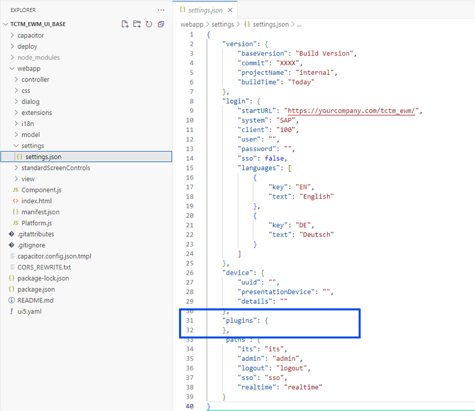The height and width of the screenshot is (411, 475).
Task: Open Component.js file
Action: [41, 190]
